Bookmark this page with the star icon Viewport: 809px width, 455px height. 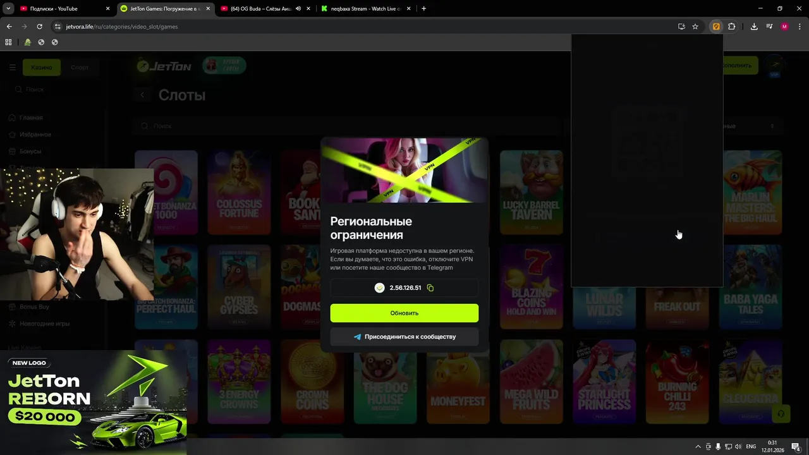point(695,27)
